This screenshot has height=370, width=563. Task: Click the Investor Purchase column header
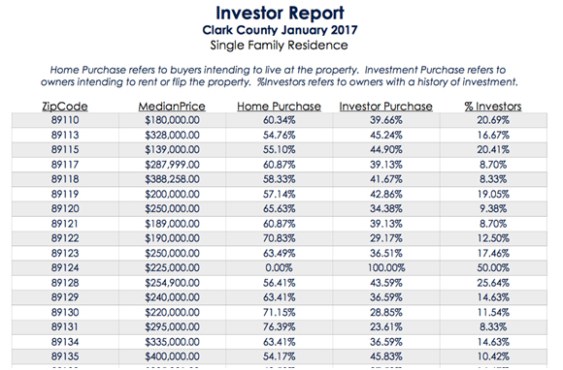386,107
